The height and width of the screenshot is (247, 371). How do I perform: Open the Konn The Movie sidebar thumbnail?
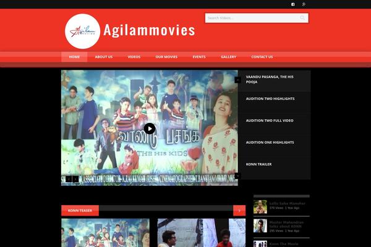click(260, 244)
